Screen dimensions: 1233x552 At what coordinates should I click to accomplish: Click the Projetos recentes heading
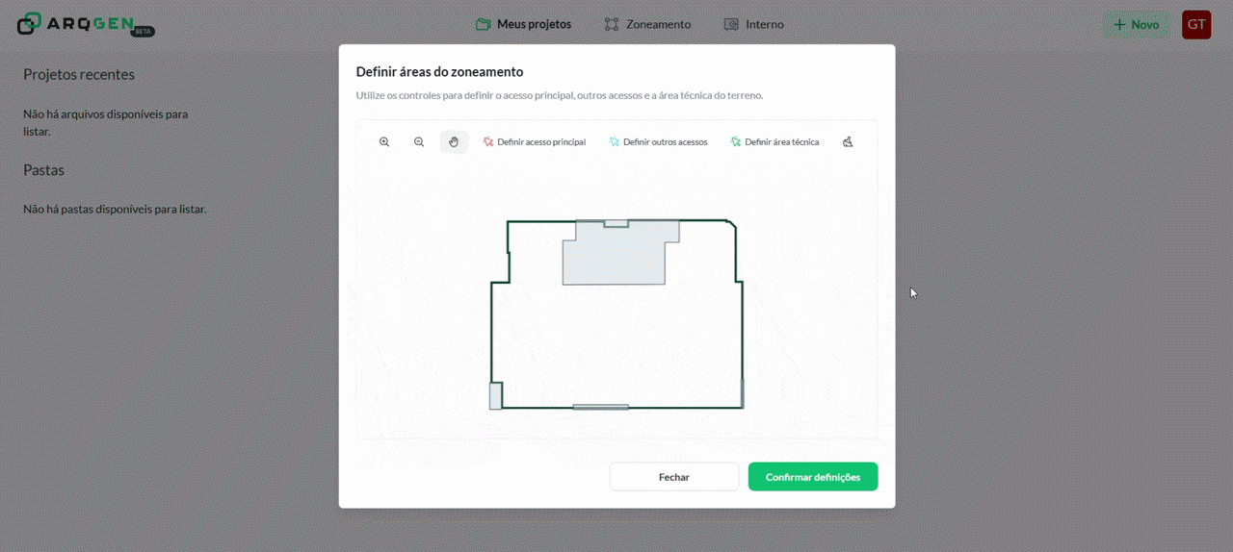(79, 74)
